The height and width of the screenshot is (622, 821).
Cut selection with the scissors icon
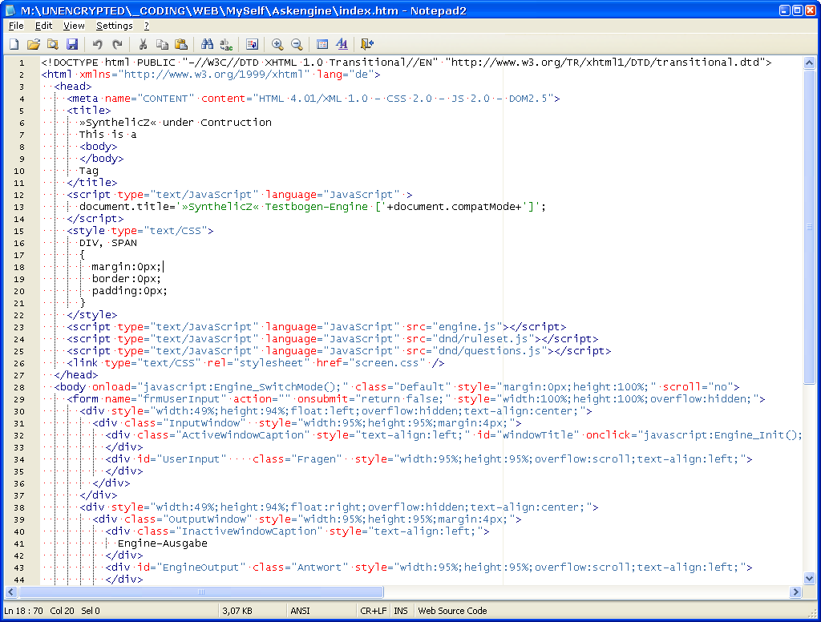pos(143,45)
